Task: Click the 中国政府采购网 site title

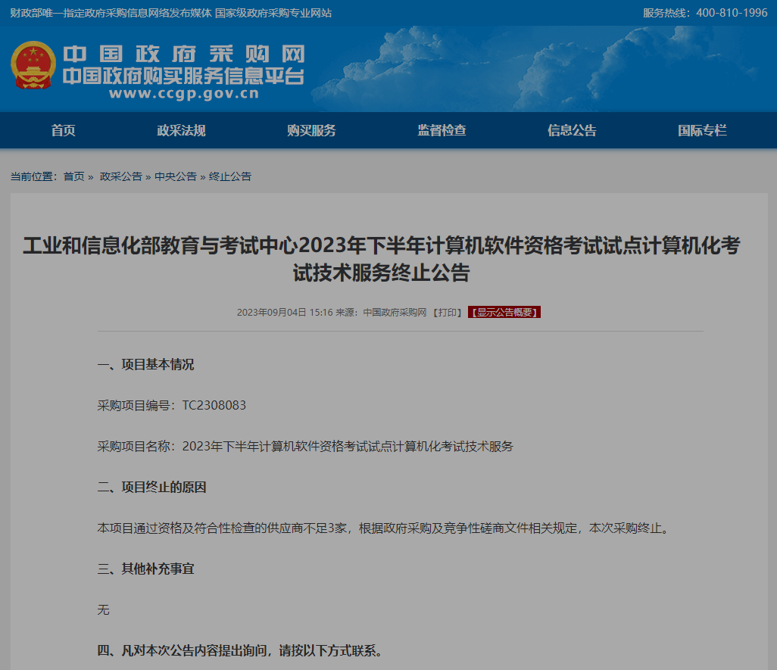Action: click(x=184, y=54)
